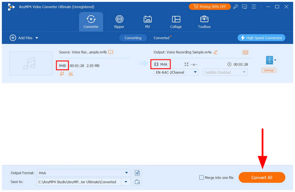The height and width of the screenshot is (192, 295).
Task: Click the resolution expand icon
Action: click(x=186, y=64)
